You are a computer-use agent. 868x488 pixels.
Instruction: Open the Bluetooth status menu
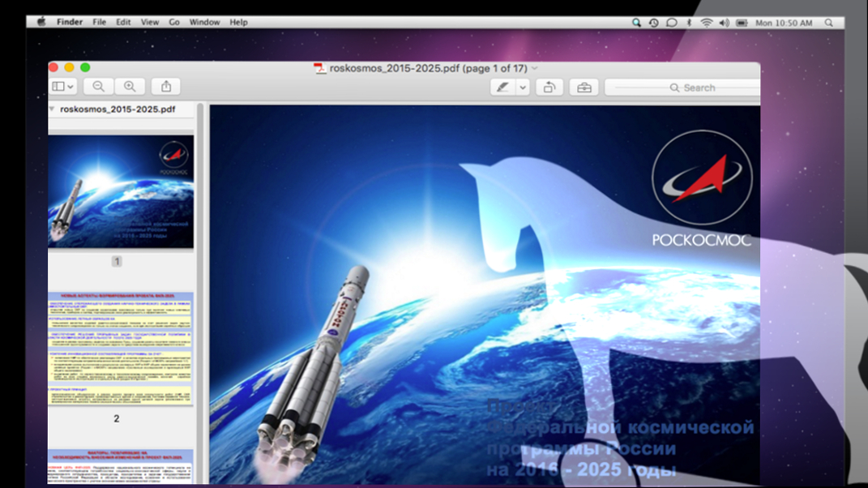pos(689,23)
